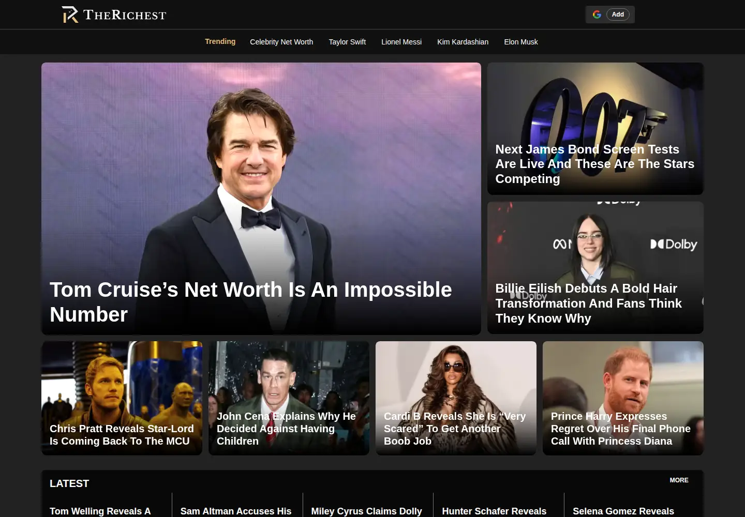This screenshot has height=517, width=745.
Task: Open Selena Gomez Reveals latest story
Action: [623, 511]
